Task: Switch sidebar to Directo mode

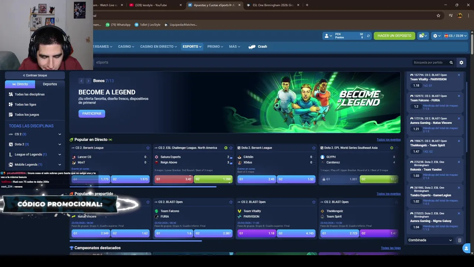Action: click(x=20, y=84)
